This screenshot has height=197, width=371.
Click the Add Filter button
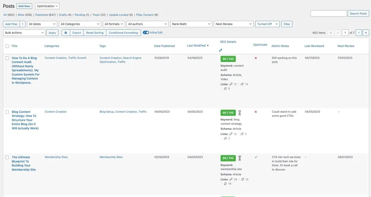coord(11,24)
